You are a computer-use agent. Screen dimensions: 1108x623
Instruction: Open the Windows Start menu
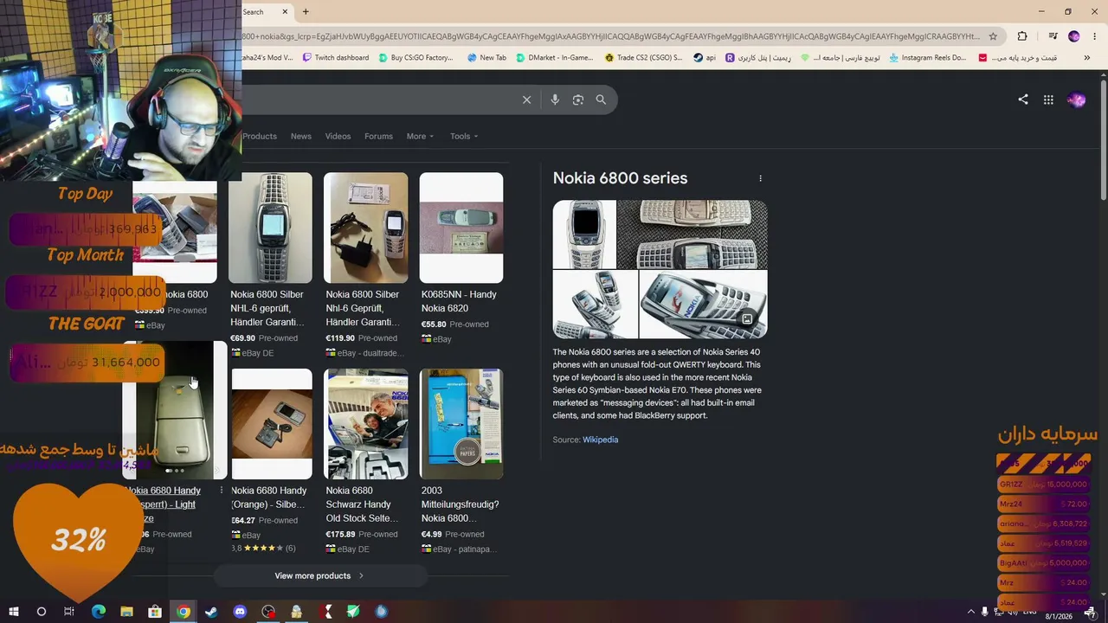point(14,612)
